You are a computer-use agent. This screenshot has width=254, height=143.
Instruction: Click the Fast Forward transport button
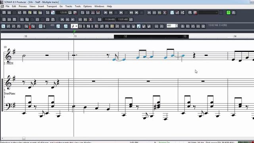pos(131,12)
